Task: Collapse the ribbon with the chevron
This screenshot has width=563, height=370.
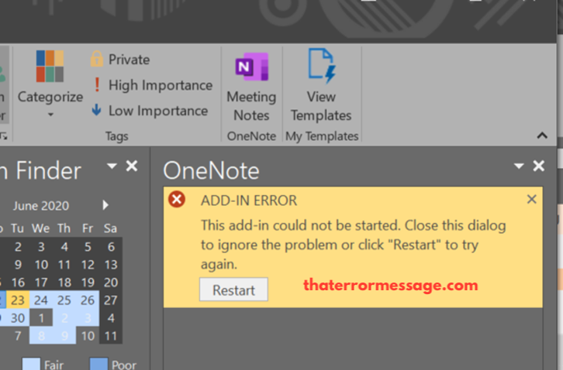Action: (542, 135)
